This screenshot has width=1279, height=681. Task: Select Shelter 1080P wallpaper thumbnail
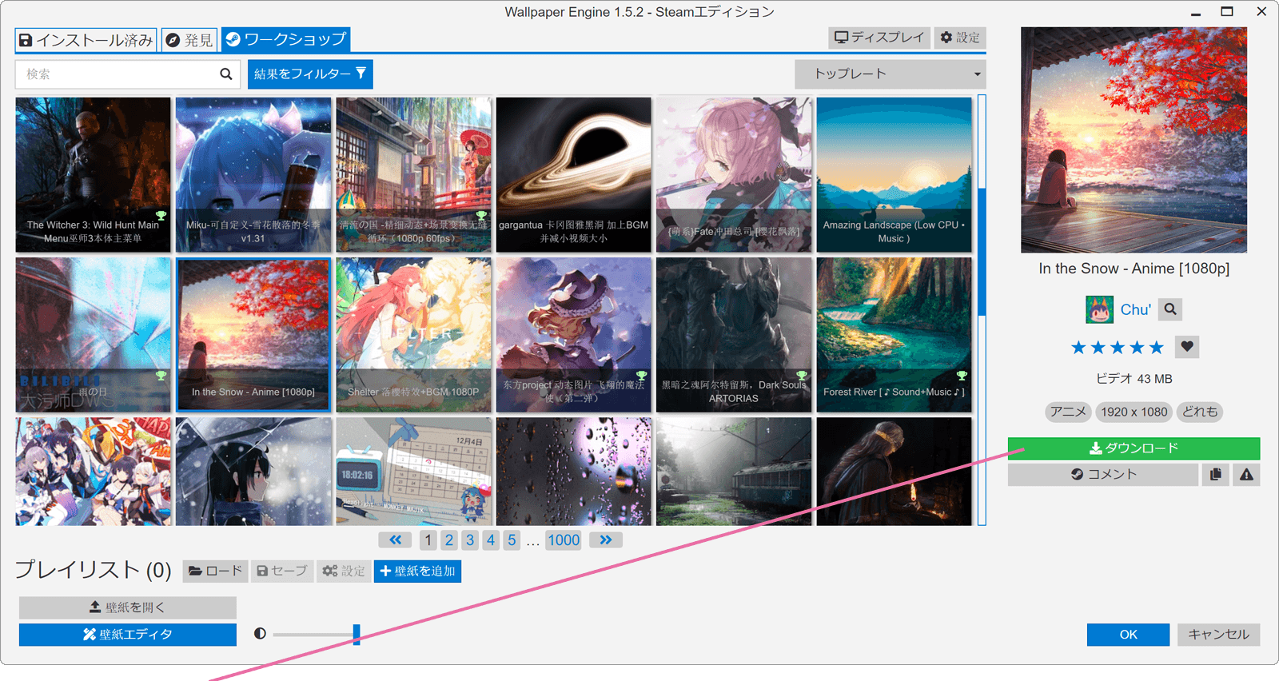tap(413, 334)
